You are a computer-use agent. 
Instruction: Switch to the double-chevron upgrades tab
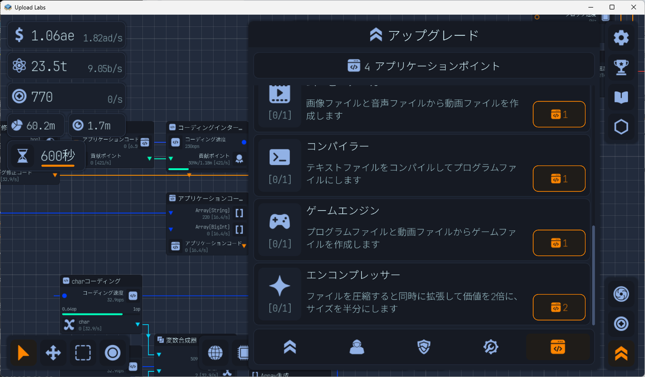tap(290, 347)
